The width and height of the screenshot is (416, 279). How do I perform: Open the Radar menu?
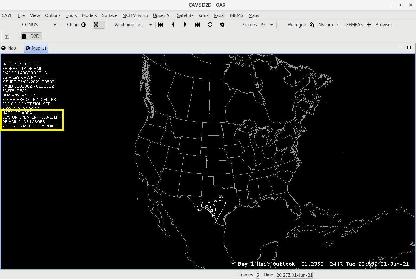click(219, 15)
